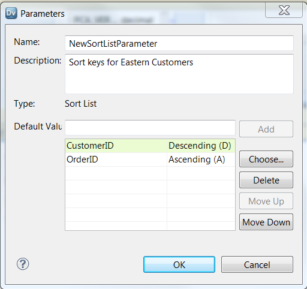Click the Name field containing NewSortListParameter

coord(179,43)
